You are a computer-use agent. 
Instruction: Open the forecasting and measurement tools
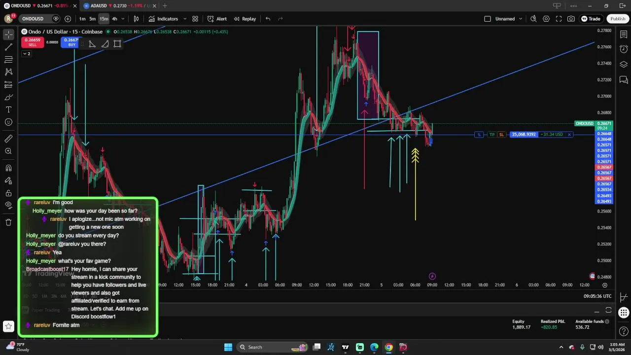pos(8,85)
